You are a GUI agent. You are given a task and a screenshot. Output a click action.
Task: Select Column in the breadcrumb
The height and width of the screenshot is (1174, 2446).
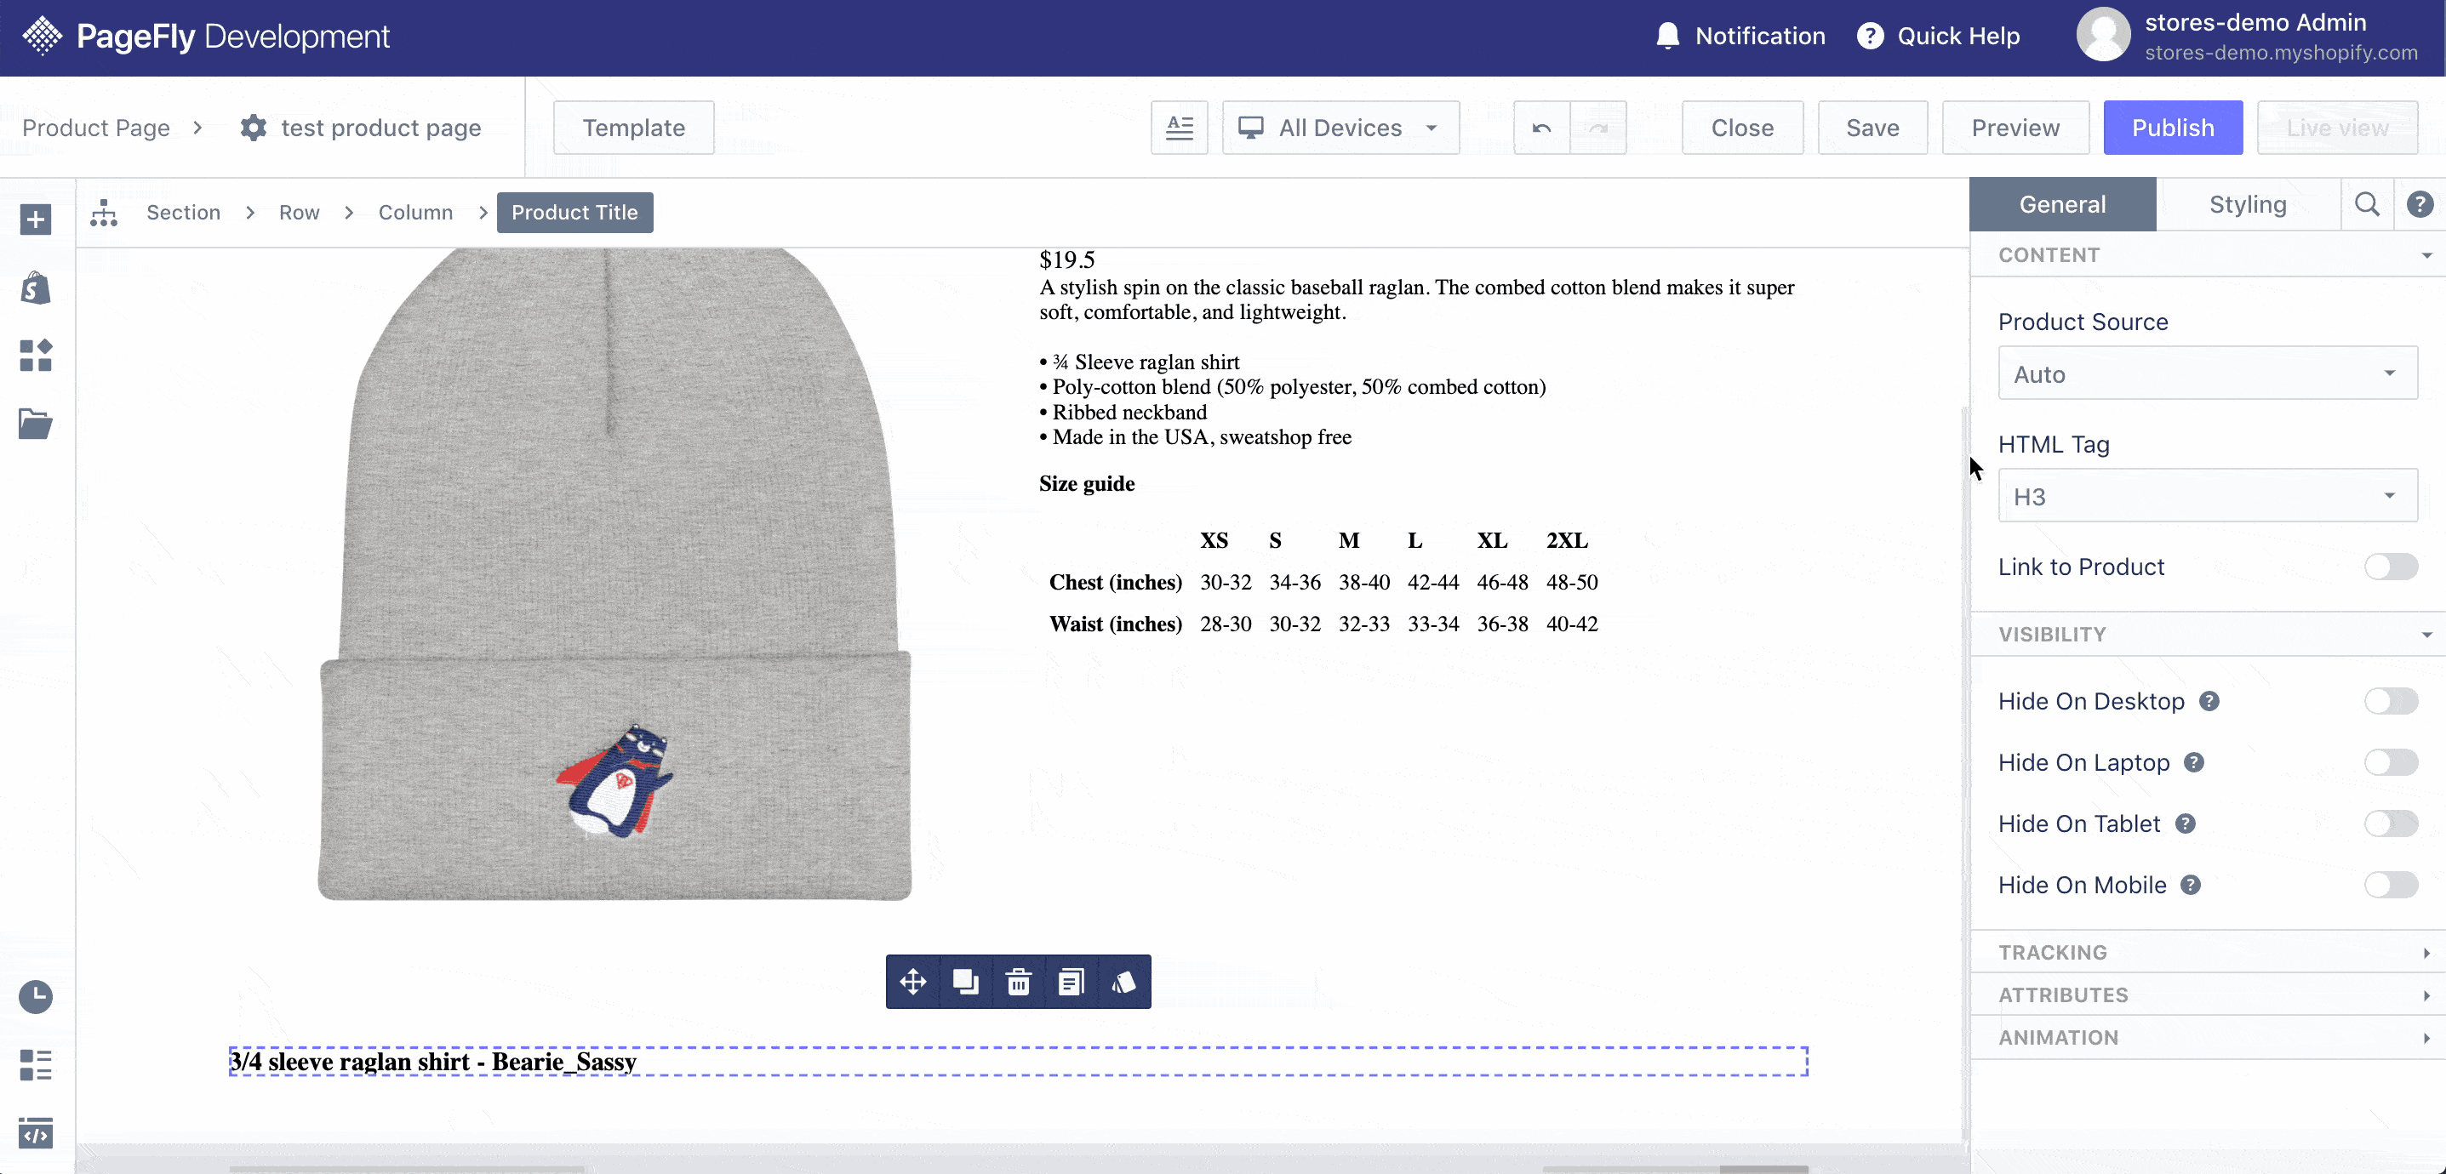(x=416, y=213)
